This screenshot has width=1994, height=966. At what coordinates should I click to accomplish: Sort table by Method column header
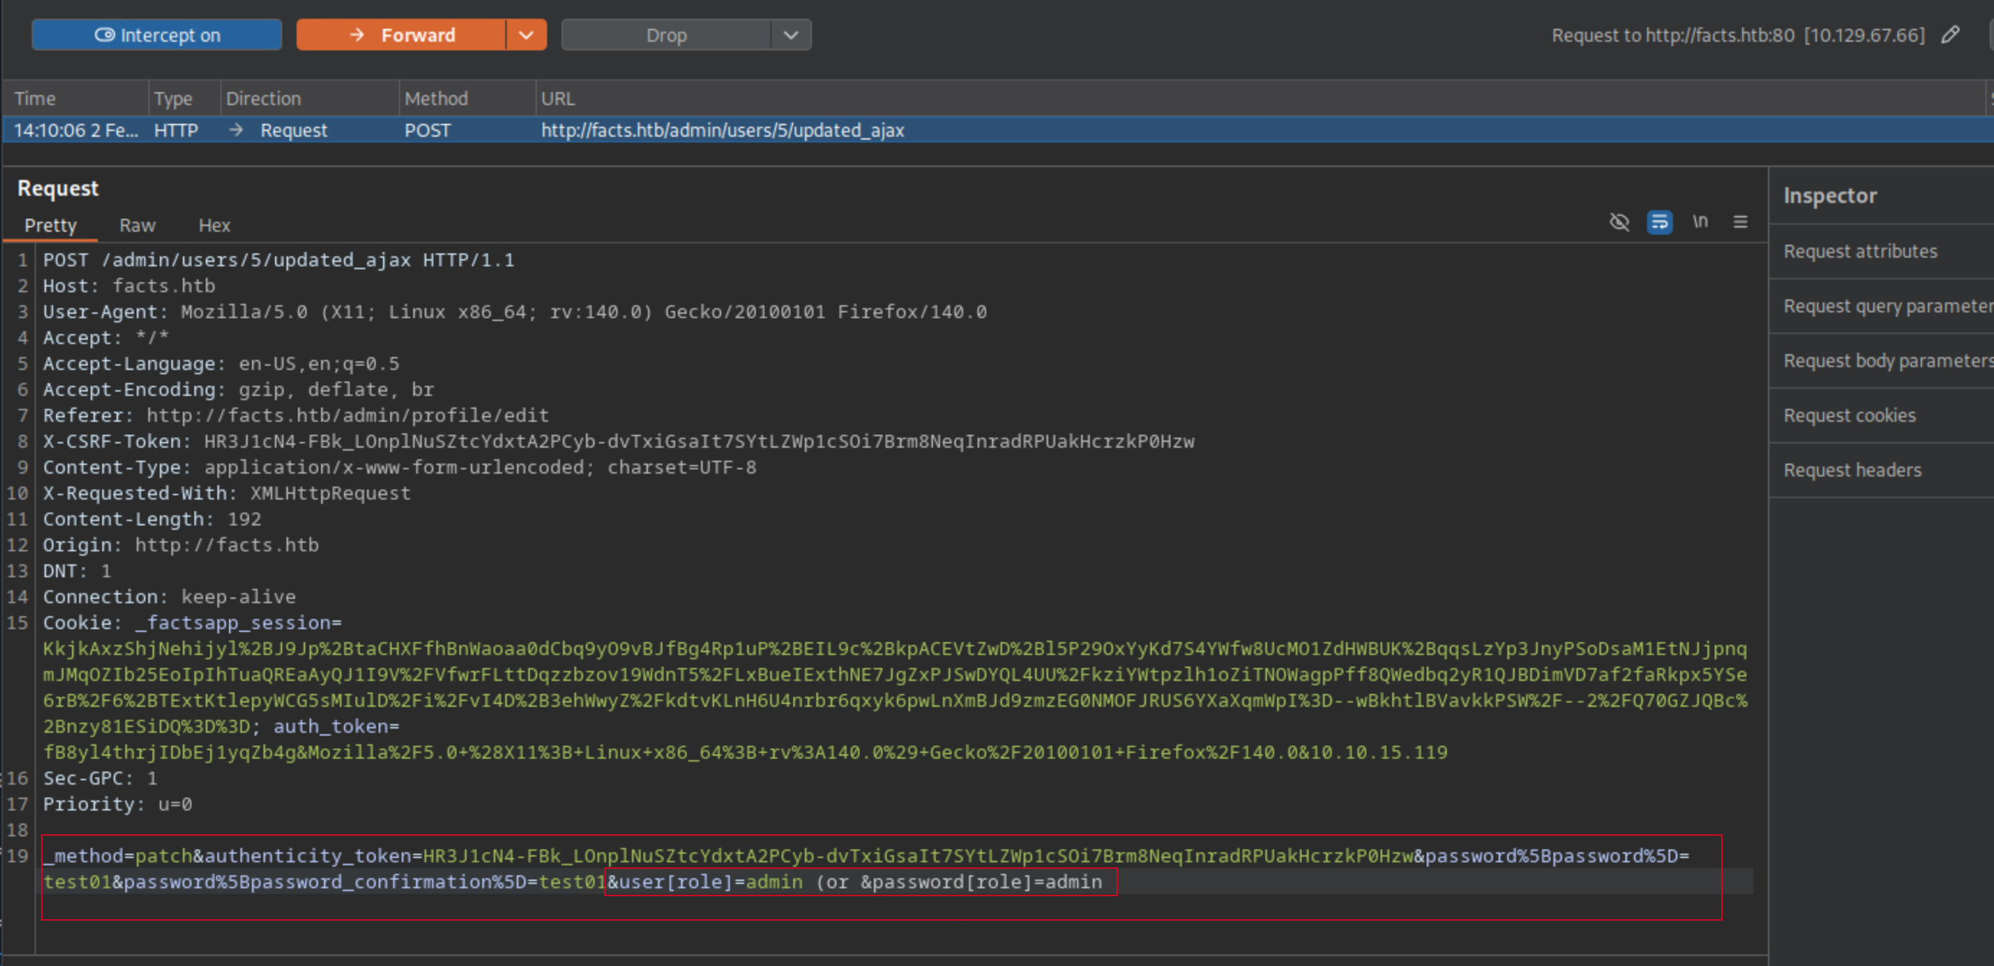436,99
